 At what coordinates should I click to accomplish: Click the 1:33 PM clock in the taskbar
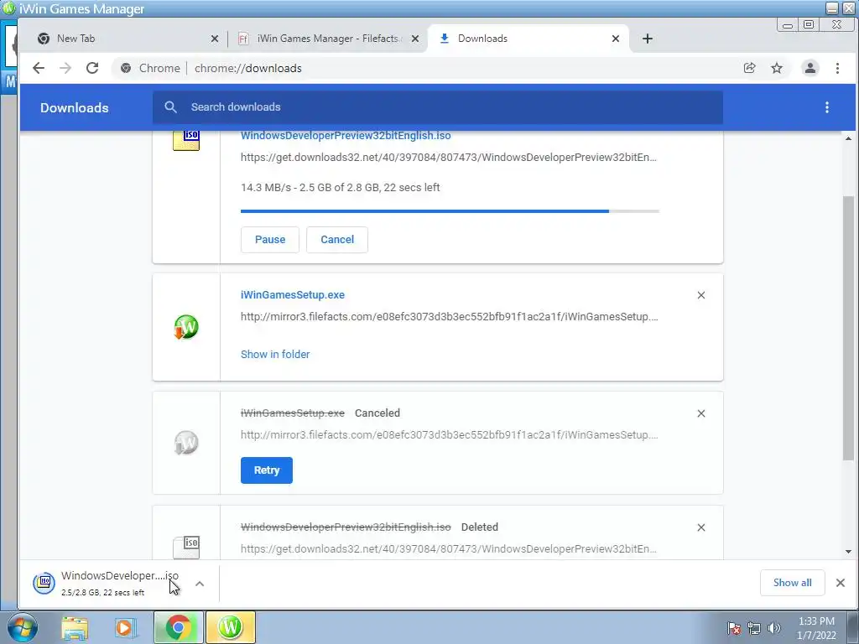(x=816, y=621)
